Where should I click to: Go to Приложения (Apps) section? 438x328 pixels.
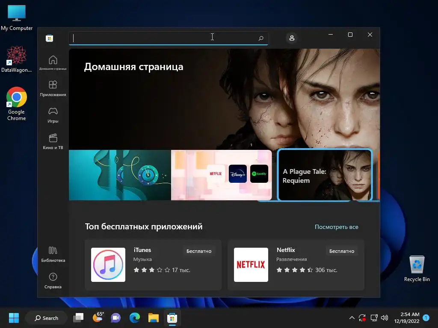pyautogui.click(x=53, y=88)
